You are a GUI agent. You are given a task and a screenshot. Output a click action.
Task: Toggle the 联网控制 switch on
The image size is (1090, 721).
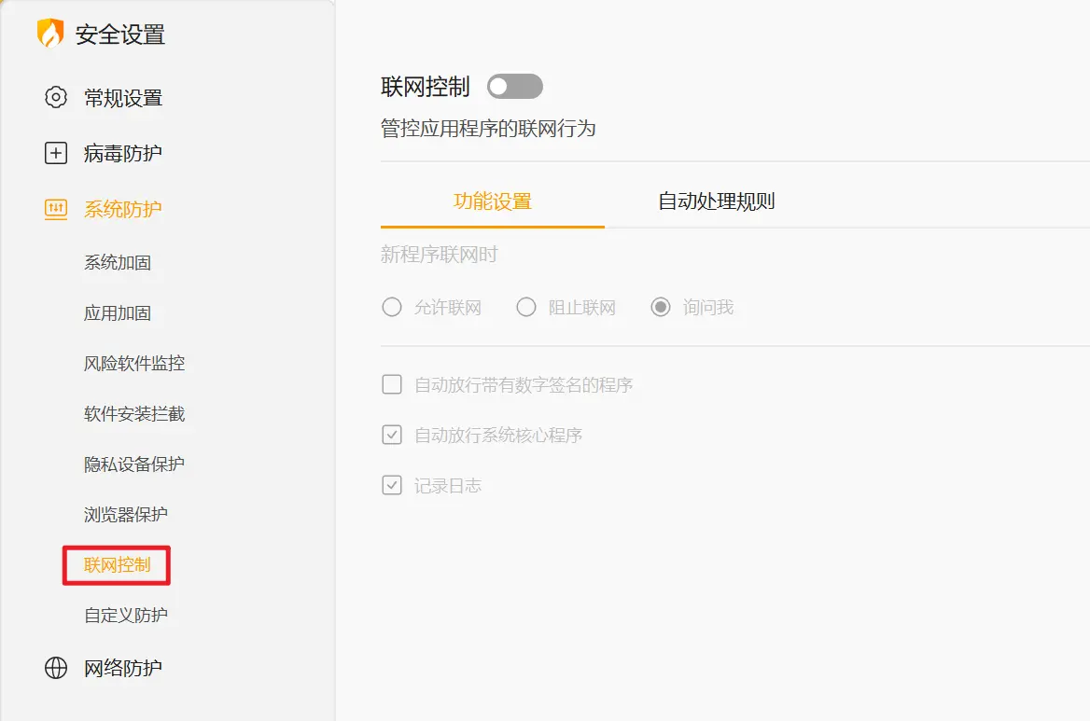514,87
